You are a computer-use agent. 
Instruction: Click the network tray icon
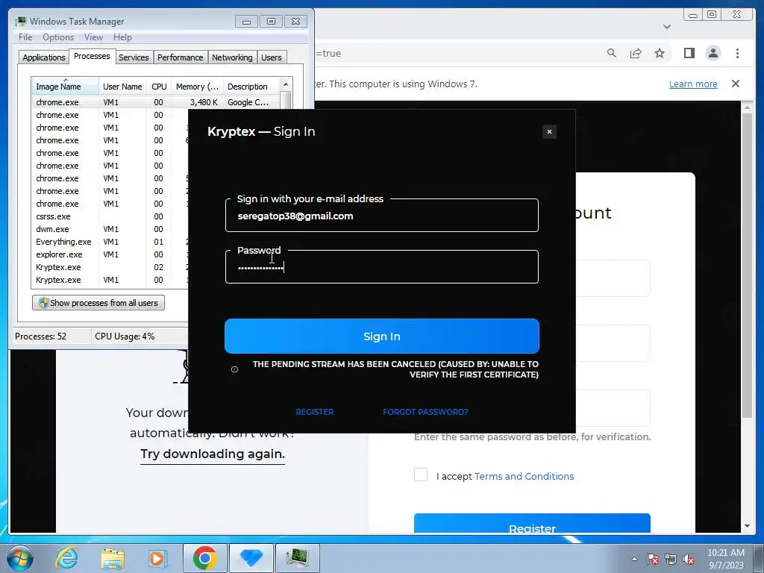click(x=671, y=559)
